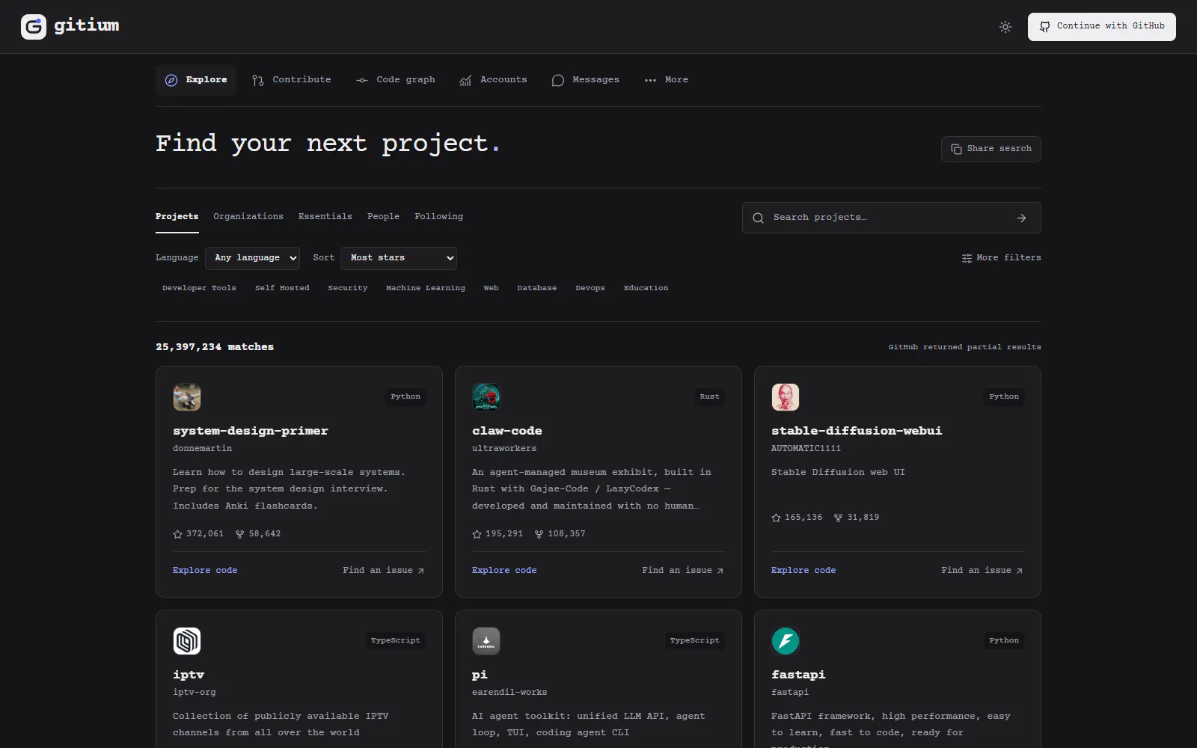Click the star icon on stable-diffusion-webui card

coord(776,518)
